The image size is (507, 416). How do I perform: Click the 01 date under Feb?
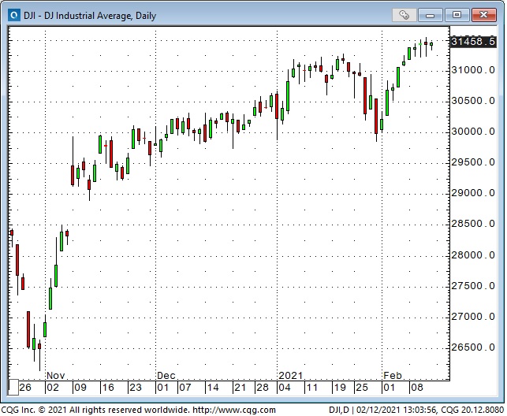pyautogui.click(x=389, y=388)
